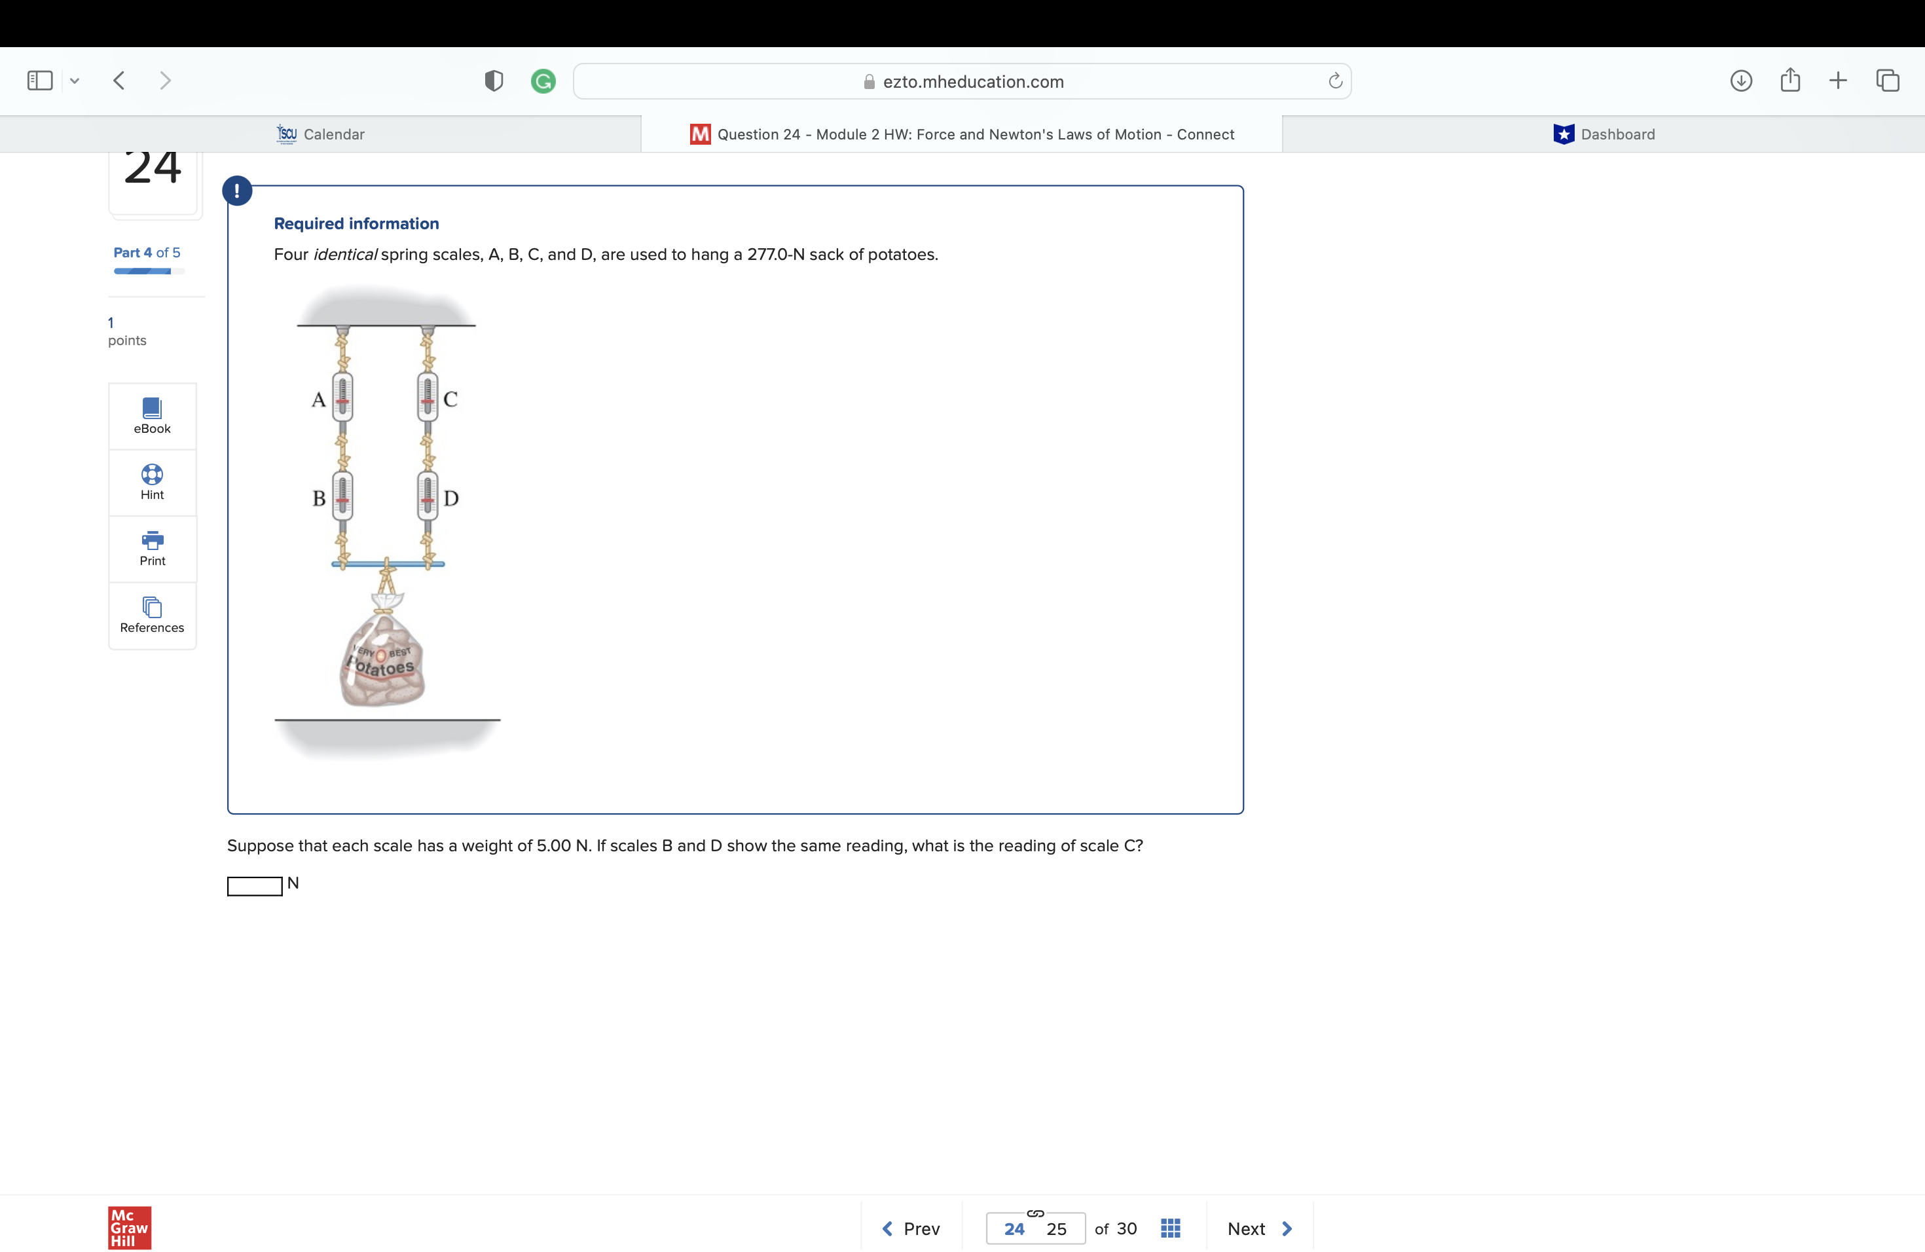This screenshot has width=1925, height=1252.
Task: Click the link icon above page numbers
Action: [x=1035, y=1212]
